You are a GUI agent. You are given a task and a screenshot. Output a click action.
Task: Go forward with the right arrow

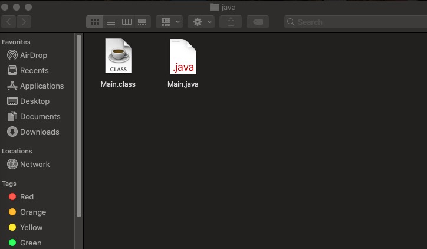(x=24, y=22)
